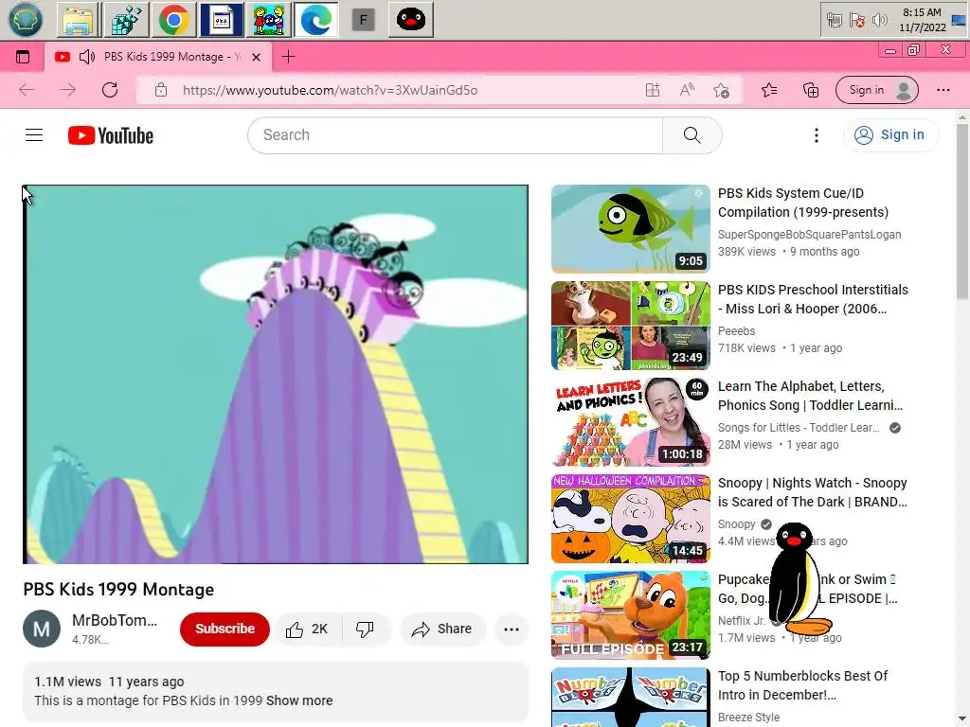Screen dimensions: 970x727
Task: Open the Start menu shell orb
Action: coord(26,20)
